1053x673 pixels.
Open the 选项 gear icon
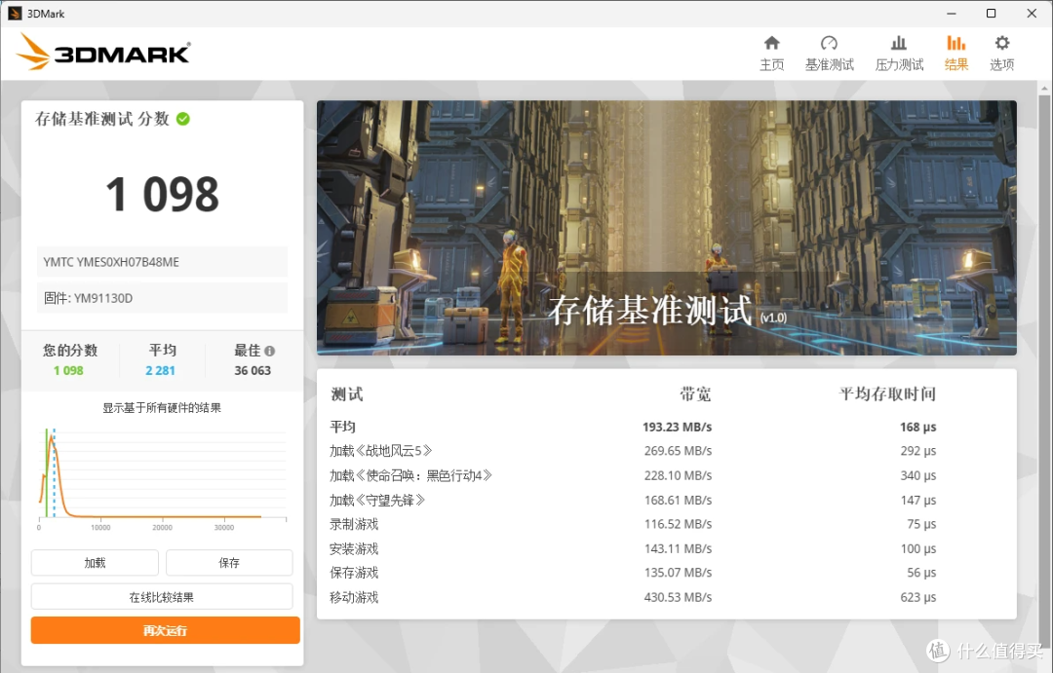[x=1002, y=44]
